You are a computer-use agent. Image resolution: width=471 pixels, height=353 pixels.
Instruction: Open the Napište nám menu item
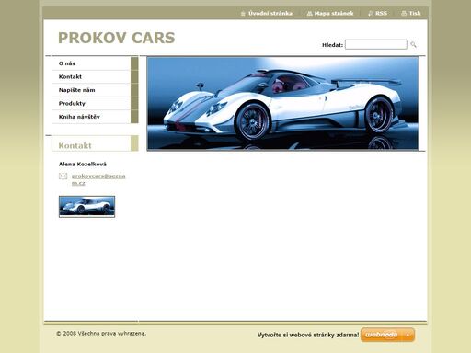[x=91, y=90]
